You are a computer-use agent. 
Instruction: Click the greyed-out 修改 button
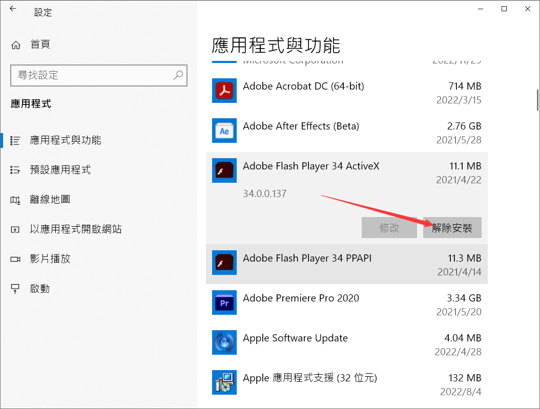click(x=389, y=227)
